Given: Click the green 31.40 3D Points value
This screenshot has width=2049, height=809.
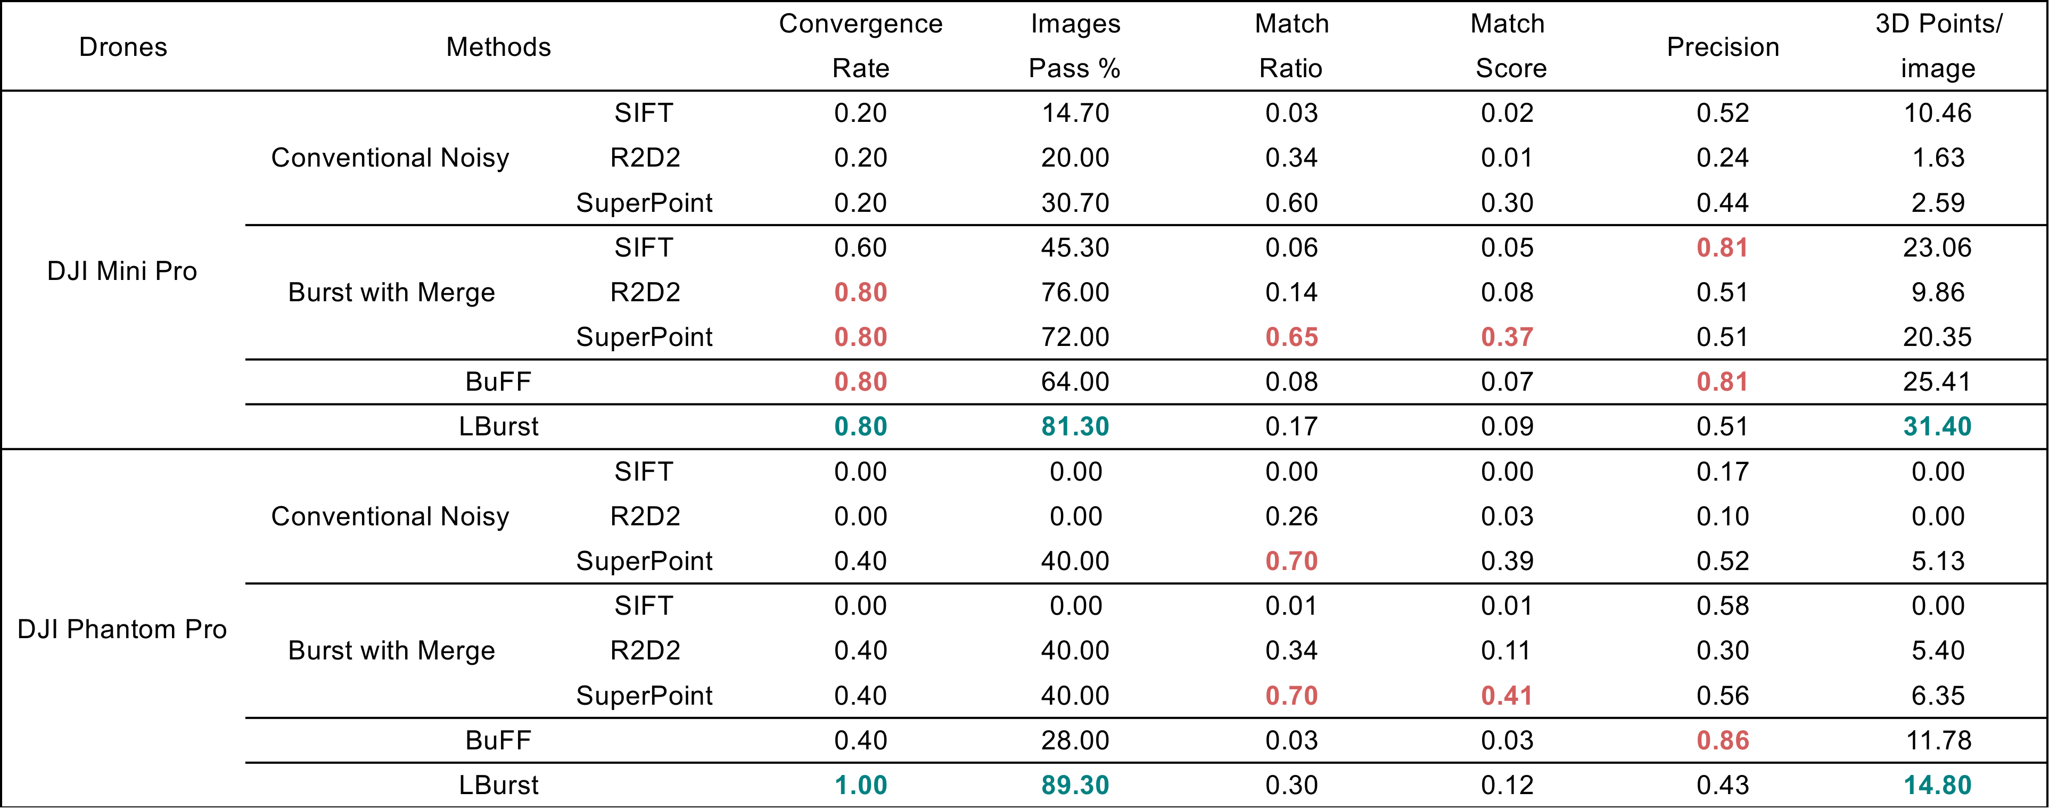Looking at the screenshot, I should 1938,426.
